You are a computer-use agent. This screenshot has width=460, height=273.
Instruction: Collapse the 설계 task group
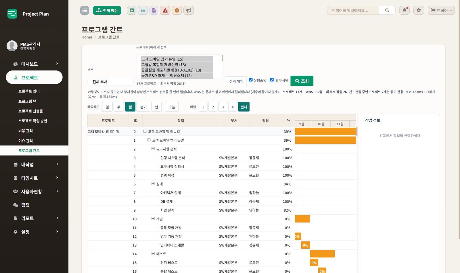coord(153,184)
